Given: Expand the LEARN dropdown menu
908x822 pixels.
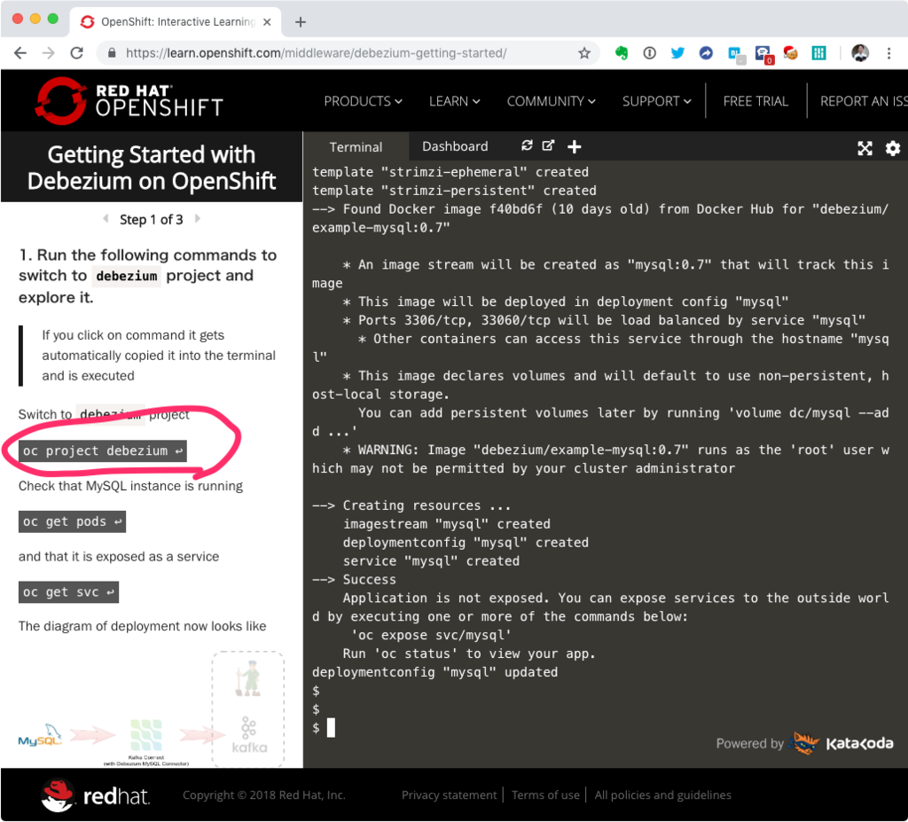Looking at the screenshot, I should [x=455, y=101].
